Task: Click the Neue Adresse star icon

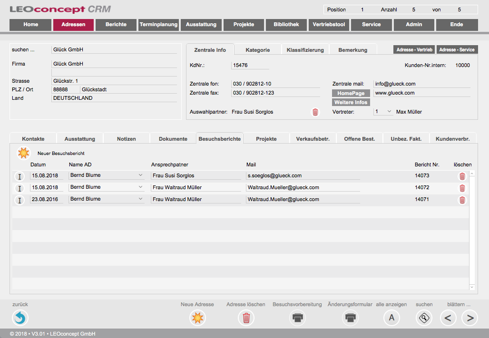Action: point(197,318)
